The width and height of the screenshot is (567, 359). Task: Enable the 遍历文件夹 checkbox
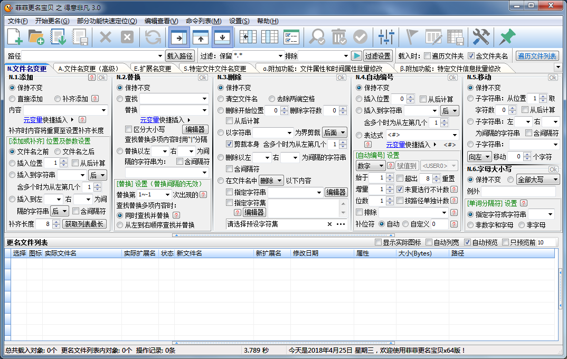tap(428, 56)
